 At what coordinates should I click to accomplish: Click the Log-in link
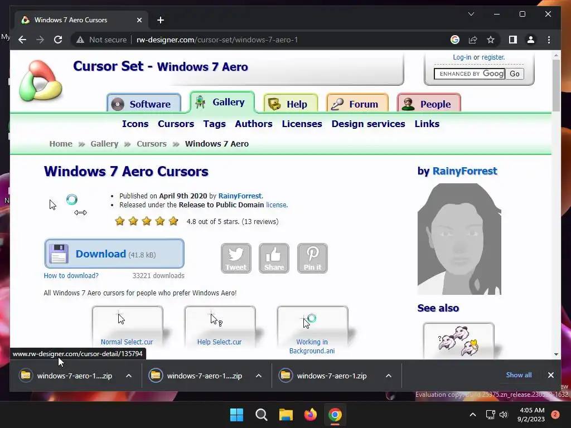tap(462, 57)
